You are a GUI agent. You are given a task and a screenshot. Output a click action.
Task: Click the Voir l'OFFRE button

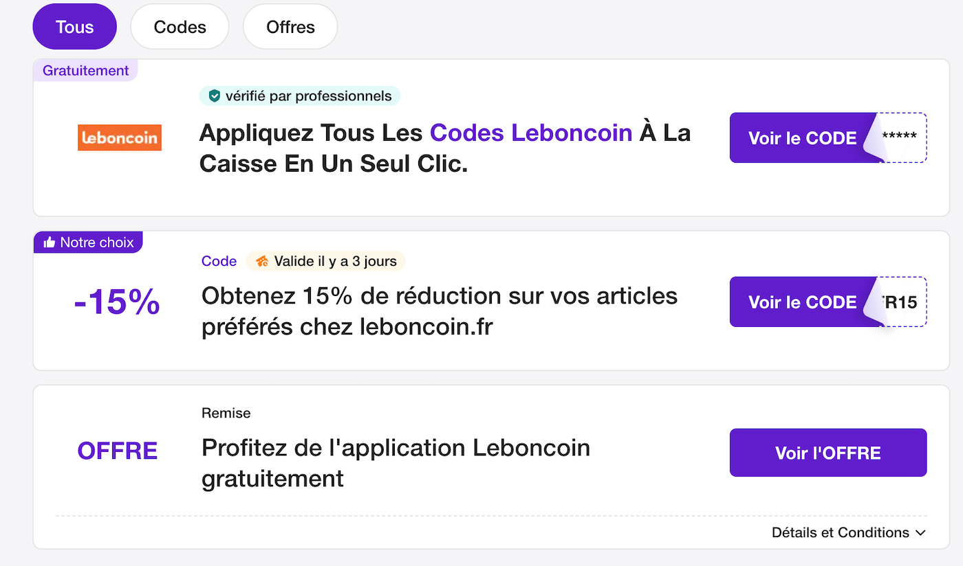[x=827, y=453]
